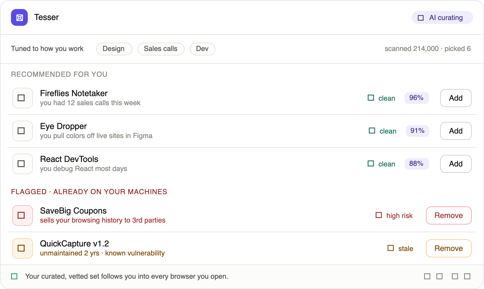Click the QuickCapture v1.2 title
Viewport: 484px width, 289px height.
pyautogui.click(x=75, y=244)
